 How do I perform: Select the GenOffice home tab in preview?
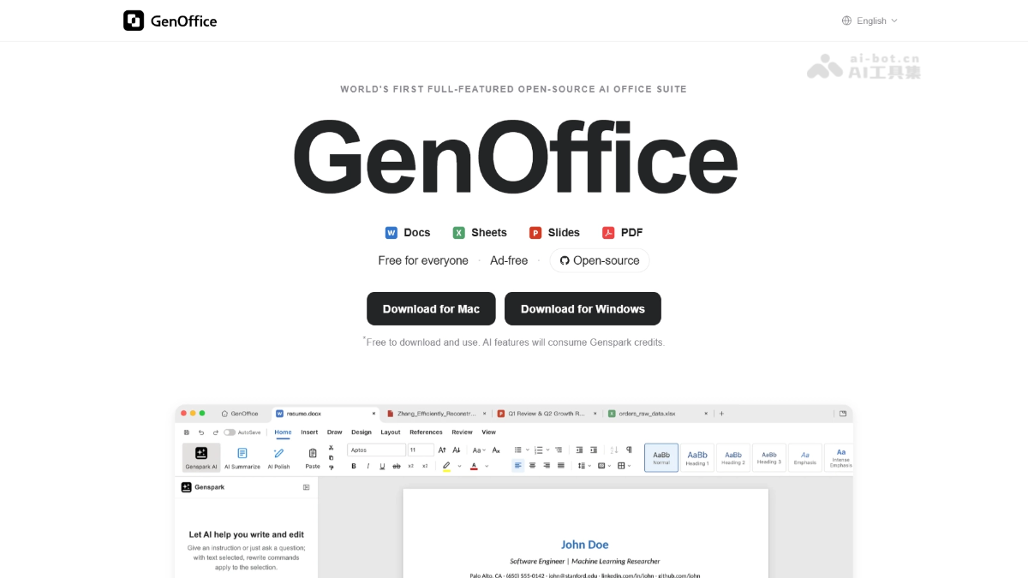point(240,414)
